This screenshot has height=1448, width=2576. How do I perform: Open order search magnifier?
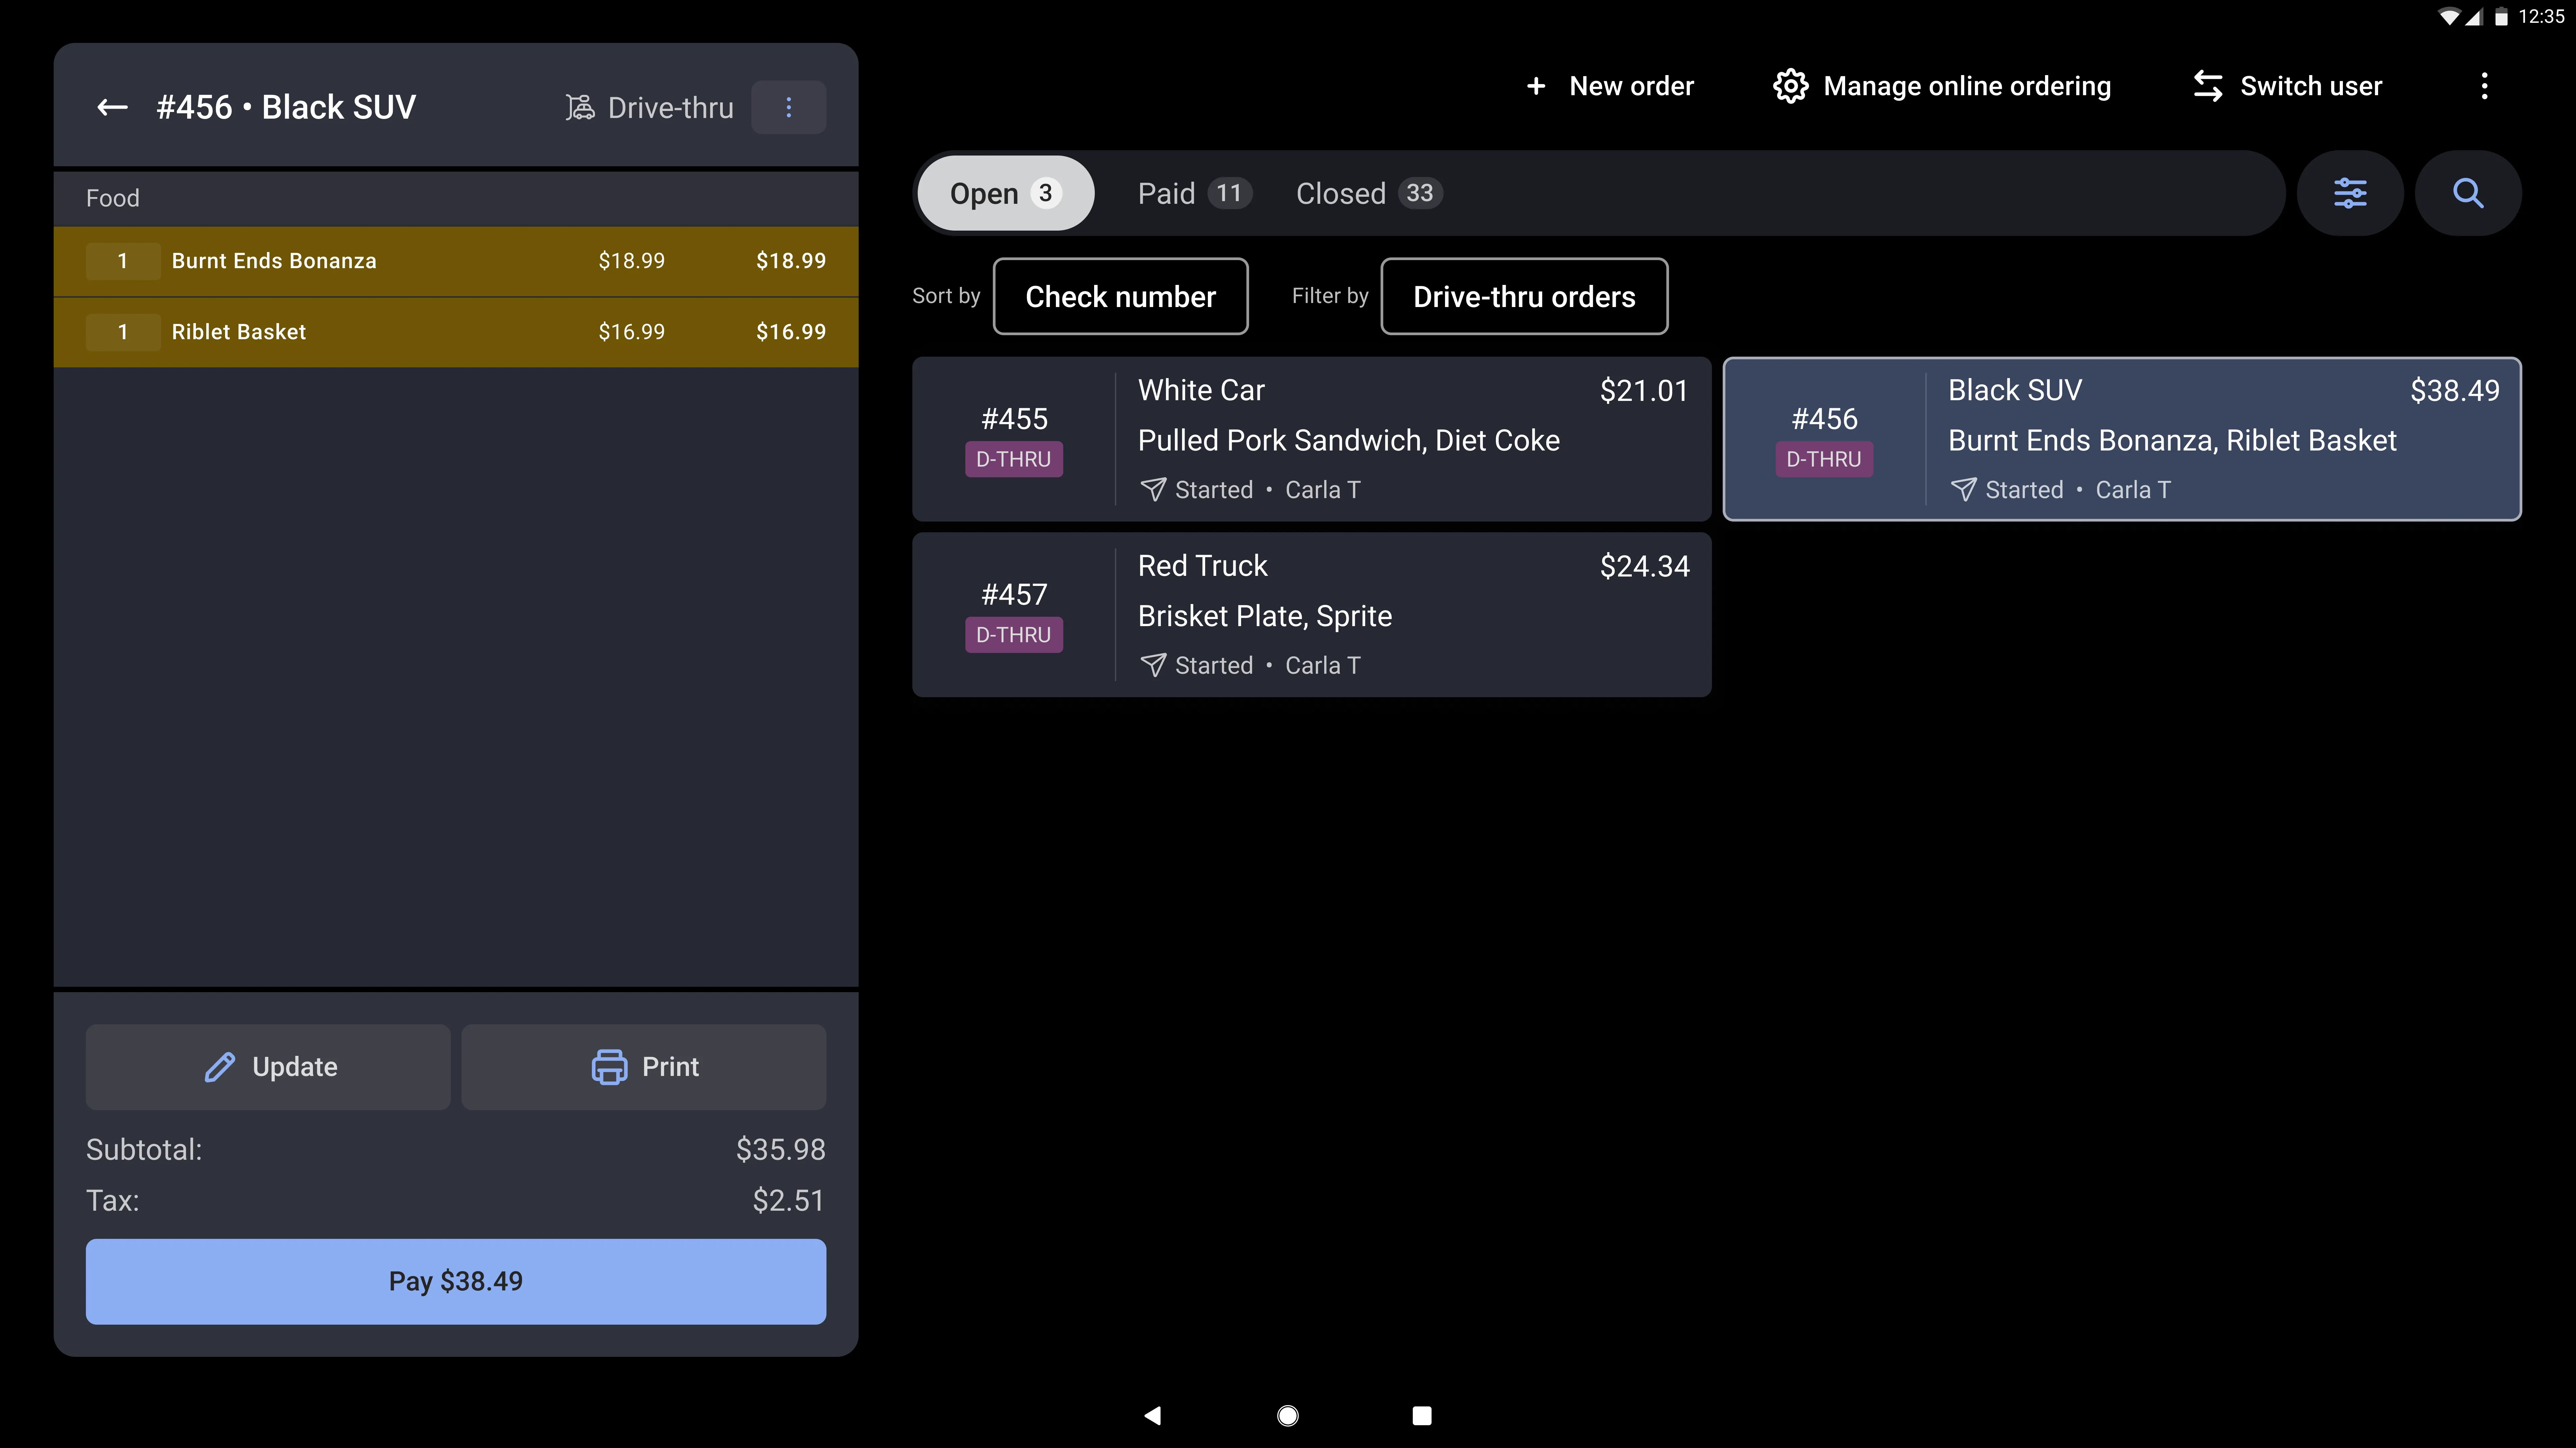pyautogui.click(x=2468, y=193)
